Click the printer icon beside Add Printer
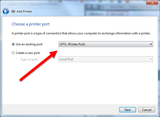 (x=13, y=11)
